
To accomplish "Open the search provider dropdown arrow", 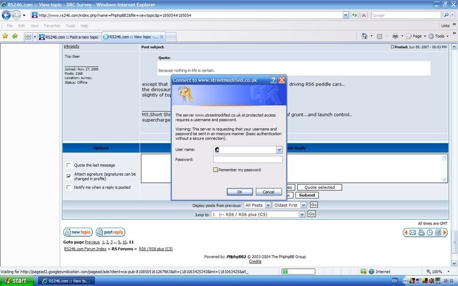I will (453, 15).
